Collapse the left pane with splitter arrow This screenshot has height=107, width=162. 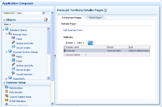click(x=55, y=56)
